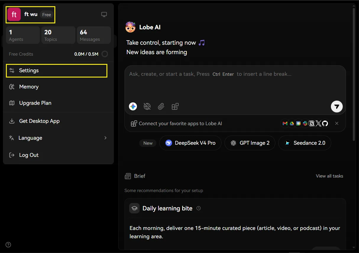Click the Memory brain icon
Viewport: 359px width, 253px height.
(x=12, y=87)
